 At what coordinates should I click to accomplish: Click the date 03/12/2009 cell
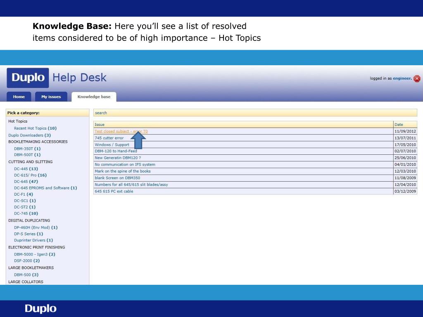(405, 192)
